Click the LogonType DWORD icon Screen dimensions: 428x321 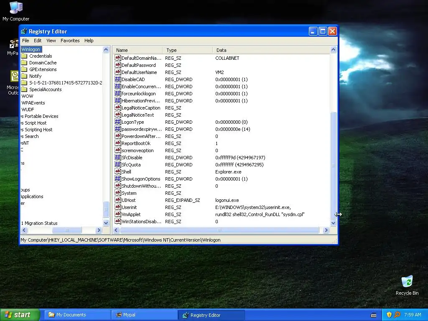pos(117,122)
